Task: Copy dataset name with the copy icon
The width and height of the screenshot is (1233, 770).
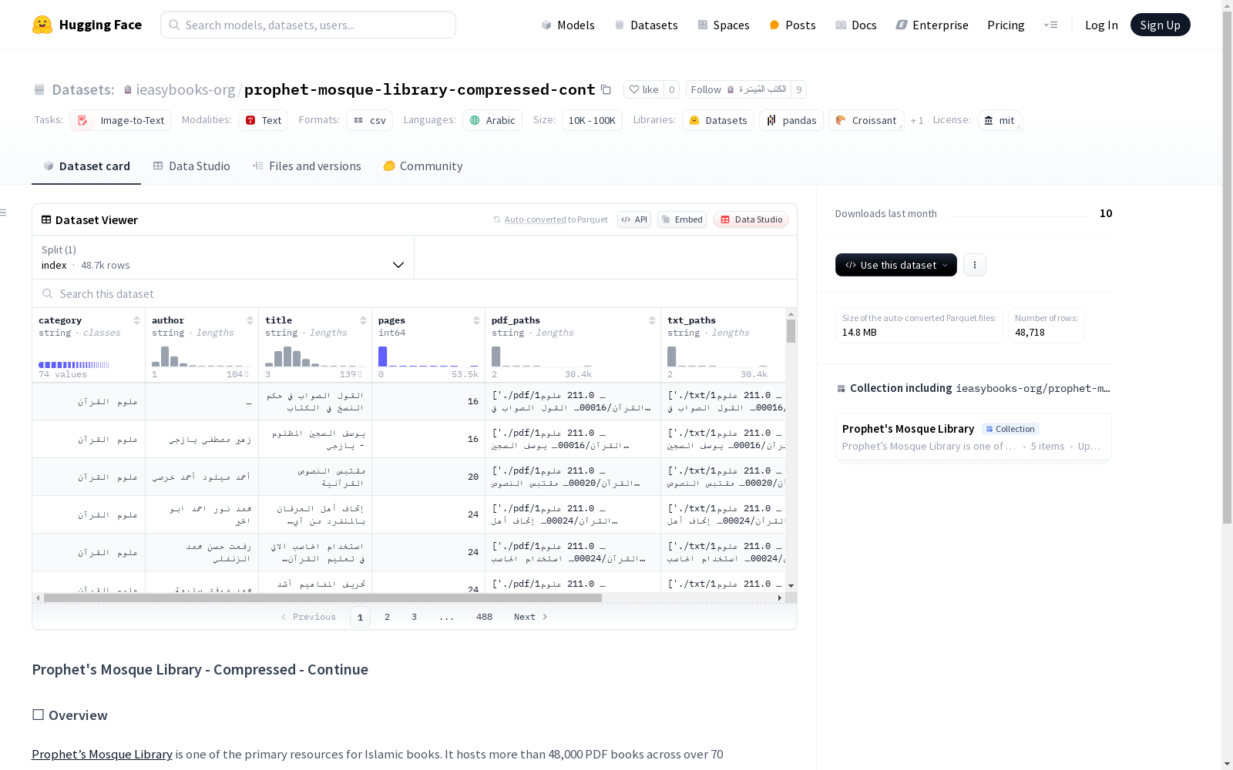Action: [x=606, y=89]
